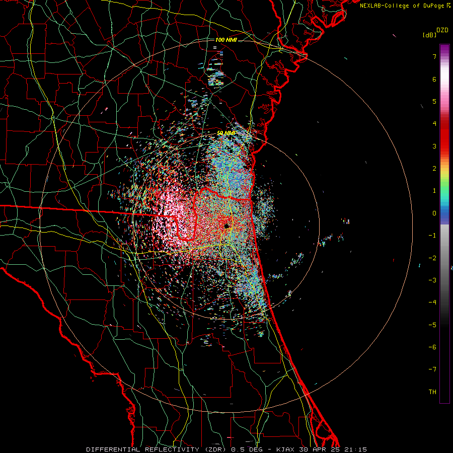Click the 21:15 timestamp
The height and width of the screenshot is (453, 453).
click(356, 449)
